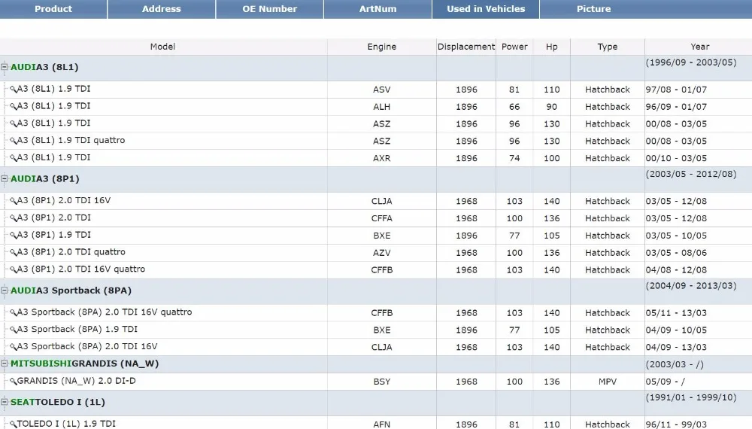
Task: Click magnifier icon for A3 (8P1) 2.0 TDI 16V
Action: (13, 201)
